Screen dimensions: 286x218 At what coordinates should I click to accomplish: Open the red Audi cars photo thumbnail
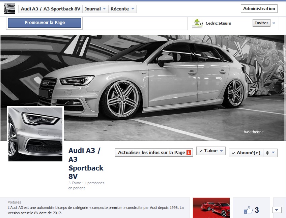(211, 208)
